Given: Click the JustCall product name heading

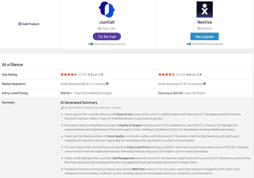Looking at the screenshot, I should [107, 22].
